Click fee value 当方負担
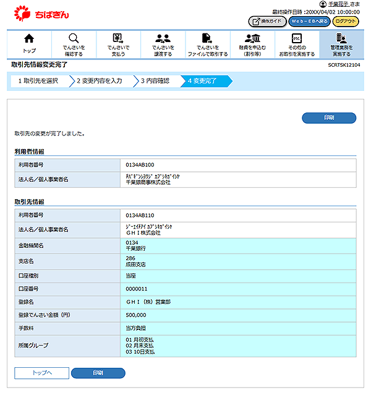The height and width of the screenshot is (395, 371). pyautogui.click(x=135, y=328)
